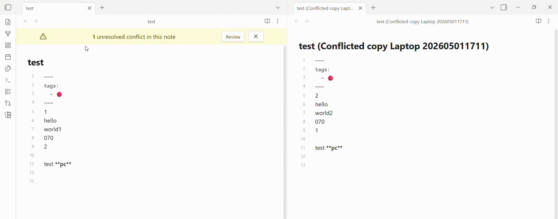Toggle the left sidebar panel icon
This screenshot has width=558, height=219.
point(8,8)
